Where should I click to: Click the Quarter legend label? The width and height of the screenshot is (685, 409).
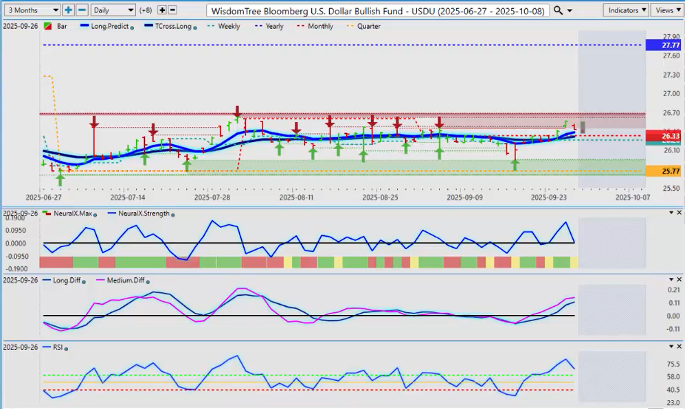368,26
